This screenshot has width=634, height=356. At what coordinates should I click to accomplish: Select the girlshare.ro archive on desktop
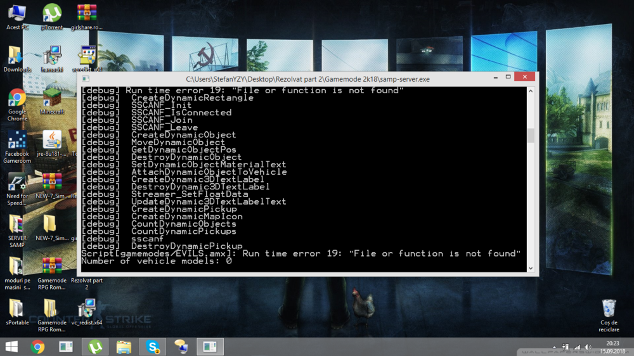(86, 17)
